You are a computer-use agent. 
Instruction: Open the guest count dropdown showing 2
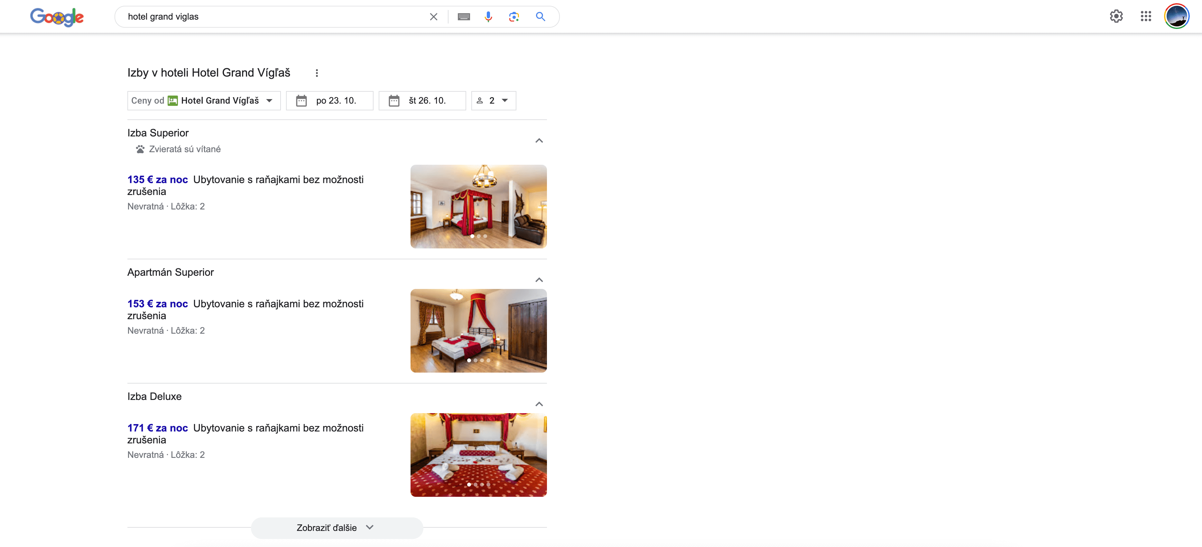494,101
